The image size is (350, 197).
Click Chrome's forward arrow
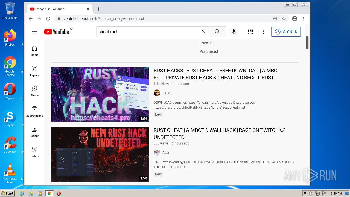click(39, 19)
